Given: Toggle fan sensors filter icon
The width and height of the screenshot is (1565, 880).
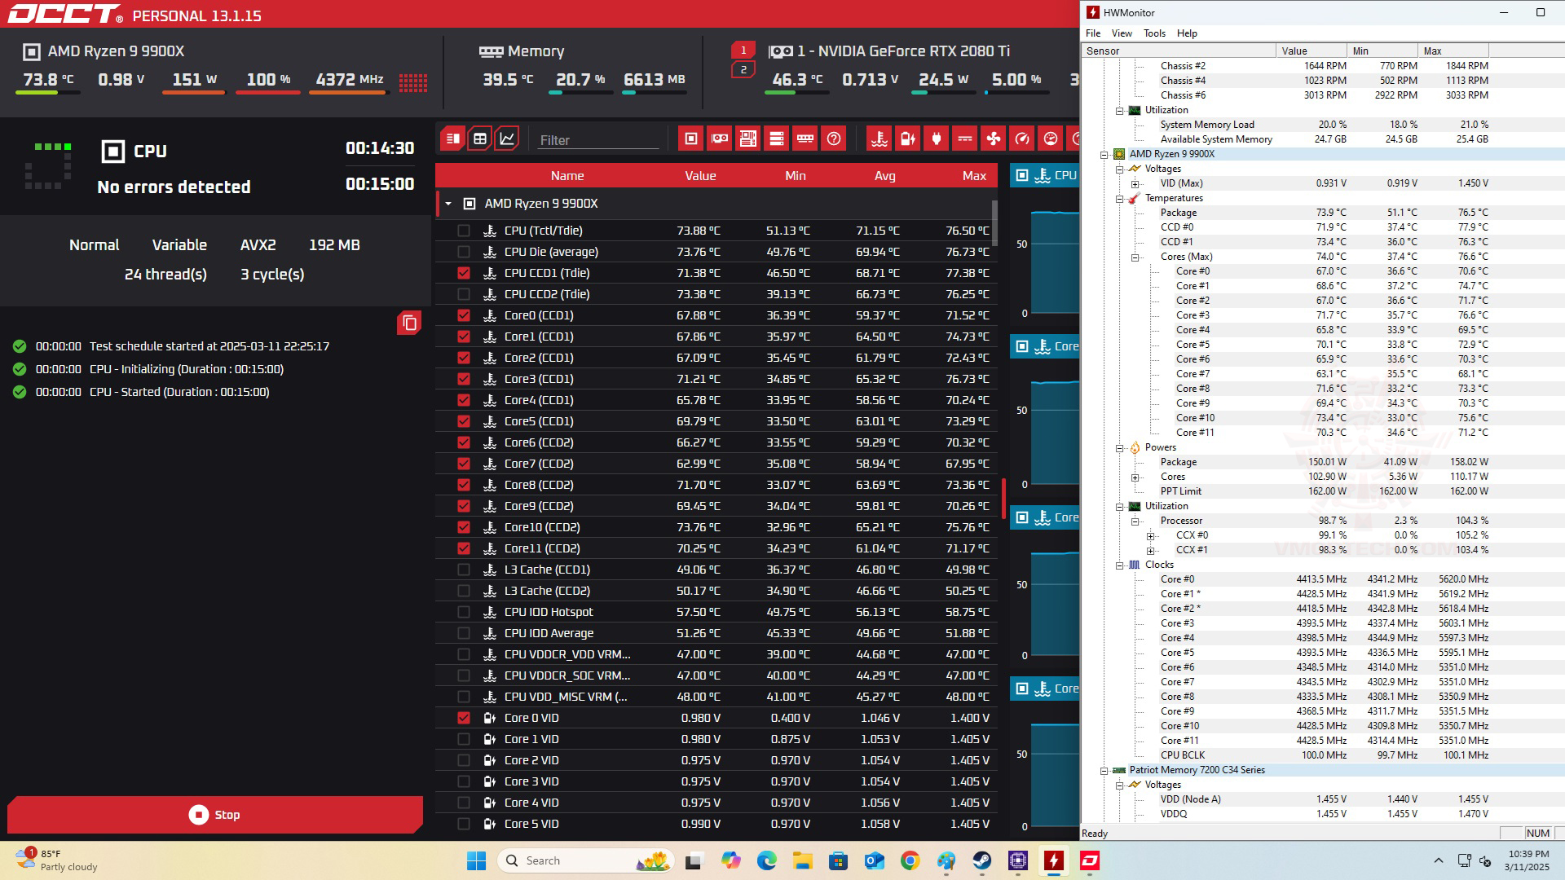Looking at the screenshot, I should (994, 139).
